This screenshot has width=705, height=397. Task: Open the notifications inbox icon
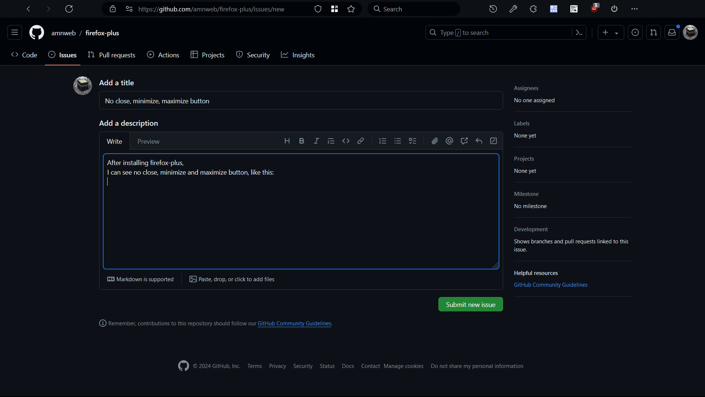pyautogui.click(x=672, y=32)
